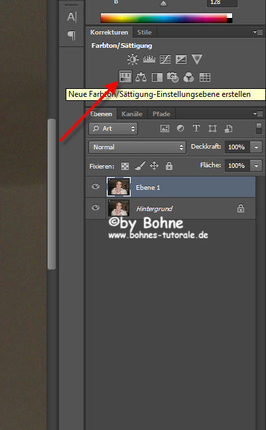Create a Hue/Saturation adjustment layer
266x430 pixels.
pyautogui.click(x=125, y=77)
